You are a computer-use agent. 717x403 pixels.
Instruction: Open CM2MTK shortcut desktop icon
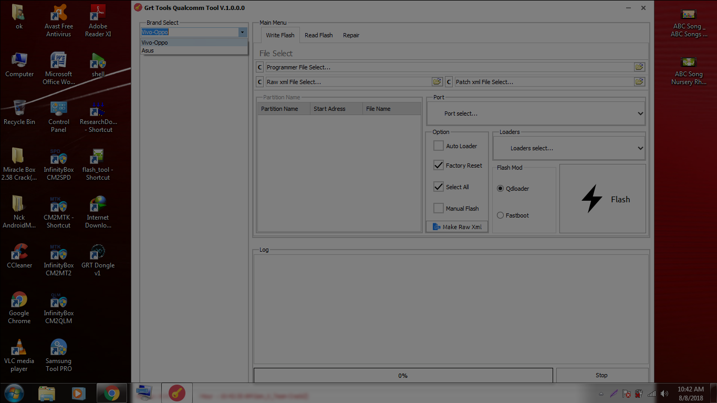58,211
